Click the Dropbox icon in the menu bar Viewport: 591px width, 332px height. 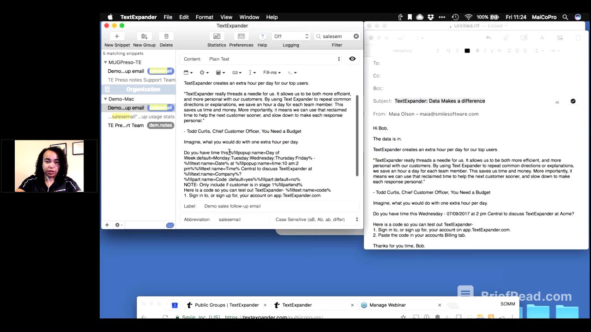(430, 17)
